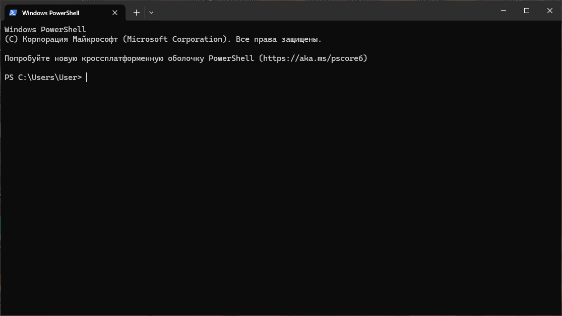This screenshot has width=562, height=316.
Task: Click the first output line 'Windows PowerShell'
Action: coord(45,30)
